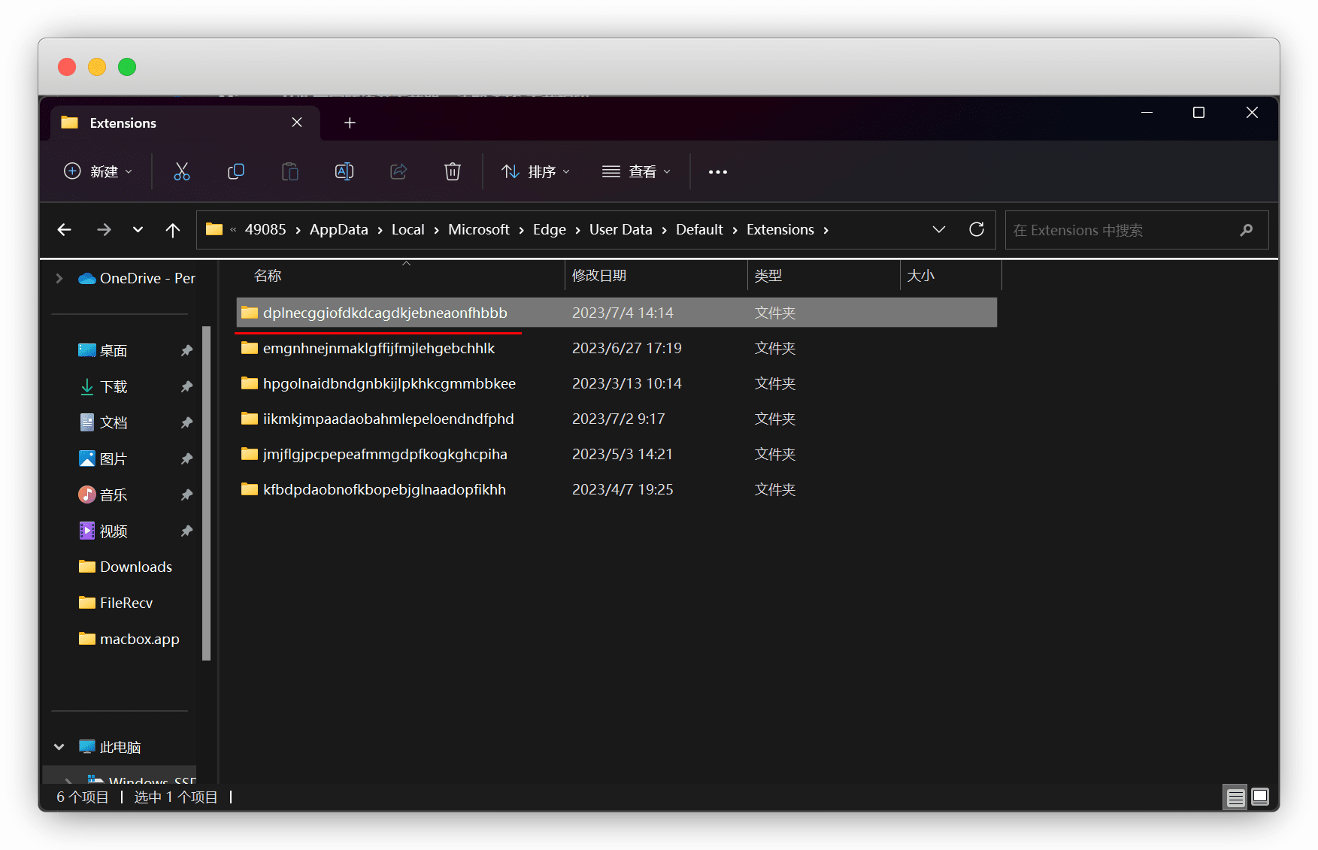Switch to details view in status bar
The height and width of the screenshot is (850, 1318).
coord(1235,797)
